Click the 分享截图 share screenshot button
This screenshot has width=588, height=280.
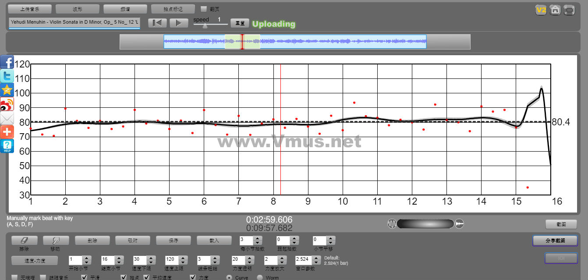pos(555,241)
